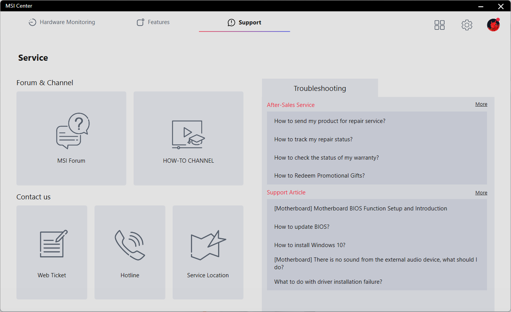Minimize the MSI Center window
Viewport: 511px width, 312px height.
[x=481, y=6]
